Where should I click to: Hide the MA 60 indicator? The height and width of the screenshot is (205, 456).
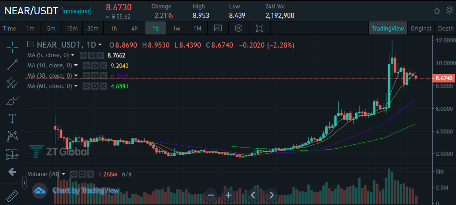tap(86, 86)
